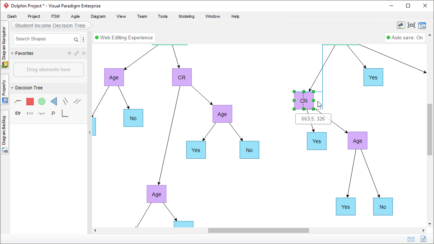Toggle the Auto save: On indicator
Screen dimensions: 434x244
tap(405, 37)
